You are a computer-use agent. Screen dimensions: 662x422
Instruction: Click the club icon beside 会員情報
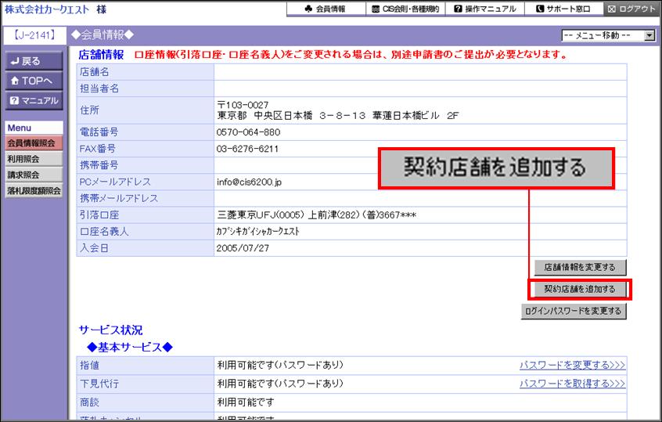308,9
